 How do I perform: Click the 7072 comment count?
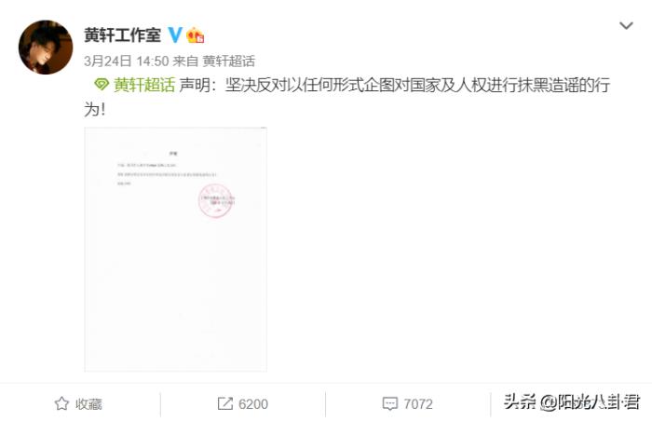click(x=418, y=403)
